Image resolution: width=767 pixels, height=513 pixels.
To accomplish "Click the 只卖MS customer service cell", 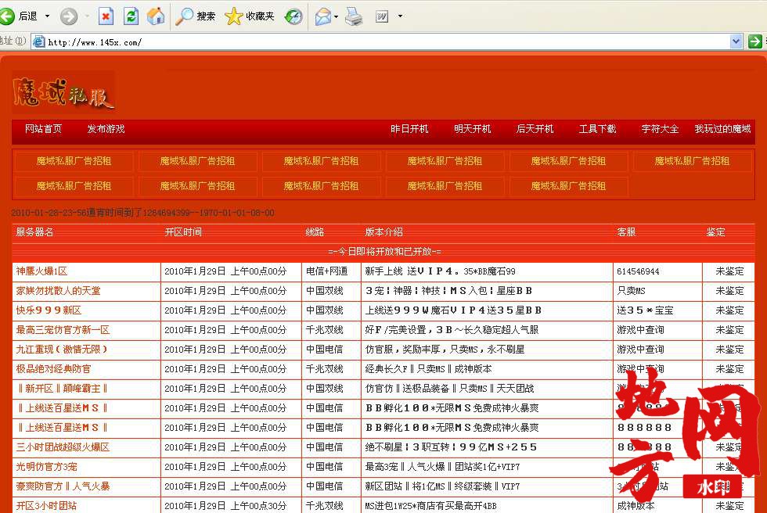I will tap(631, 291).
